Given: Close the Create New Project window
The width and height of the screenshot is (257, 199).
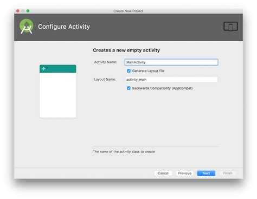Looking at the screenshot, I should 18,11.
